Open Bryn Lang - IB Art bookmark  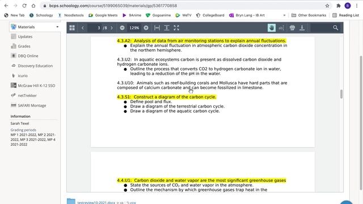click(247, 15)
